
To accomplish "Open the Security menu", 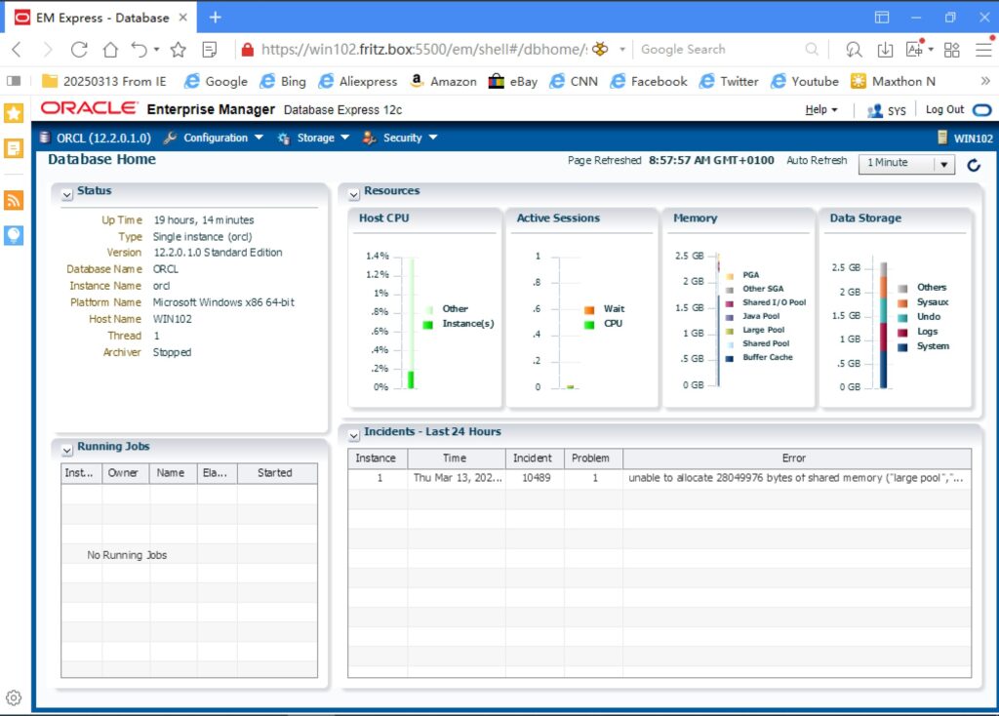I will 400,138.
